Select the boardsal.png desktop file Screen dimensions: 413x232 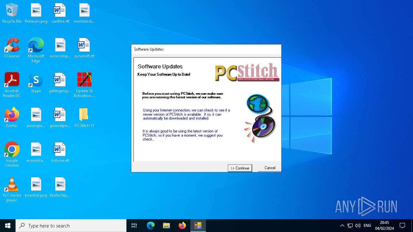(36, 188)
